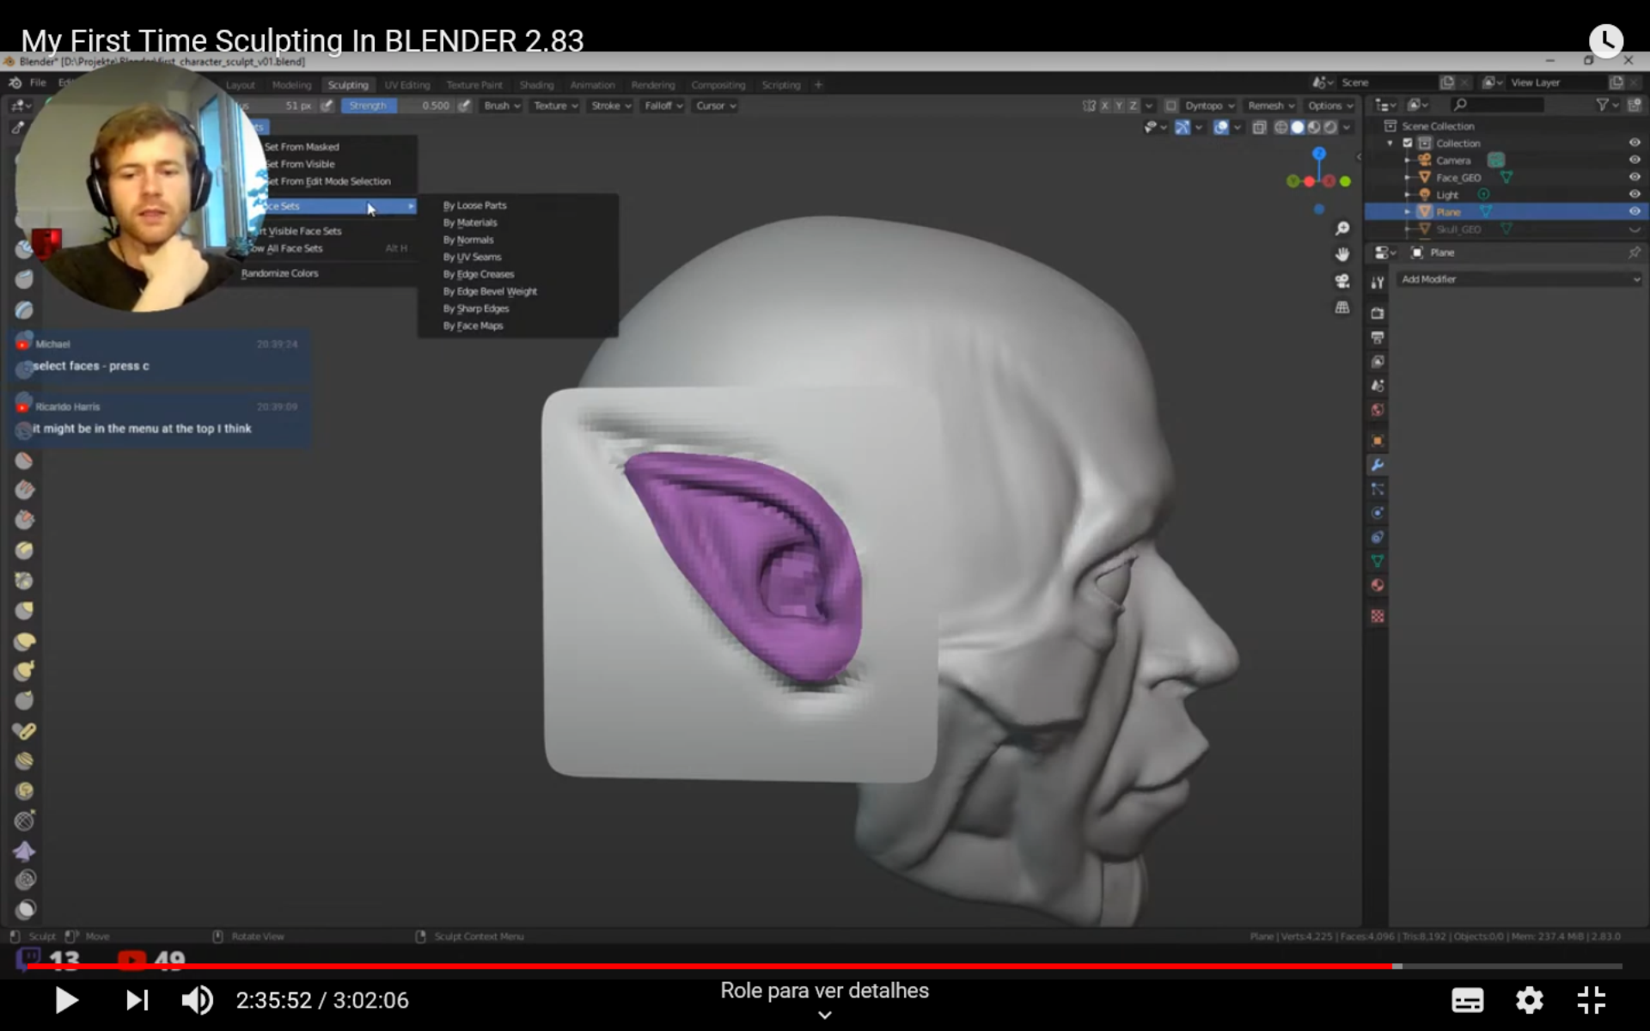
Task: Toggle Z axis symmetry
Action: [x=1133, y=106]
